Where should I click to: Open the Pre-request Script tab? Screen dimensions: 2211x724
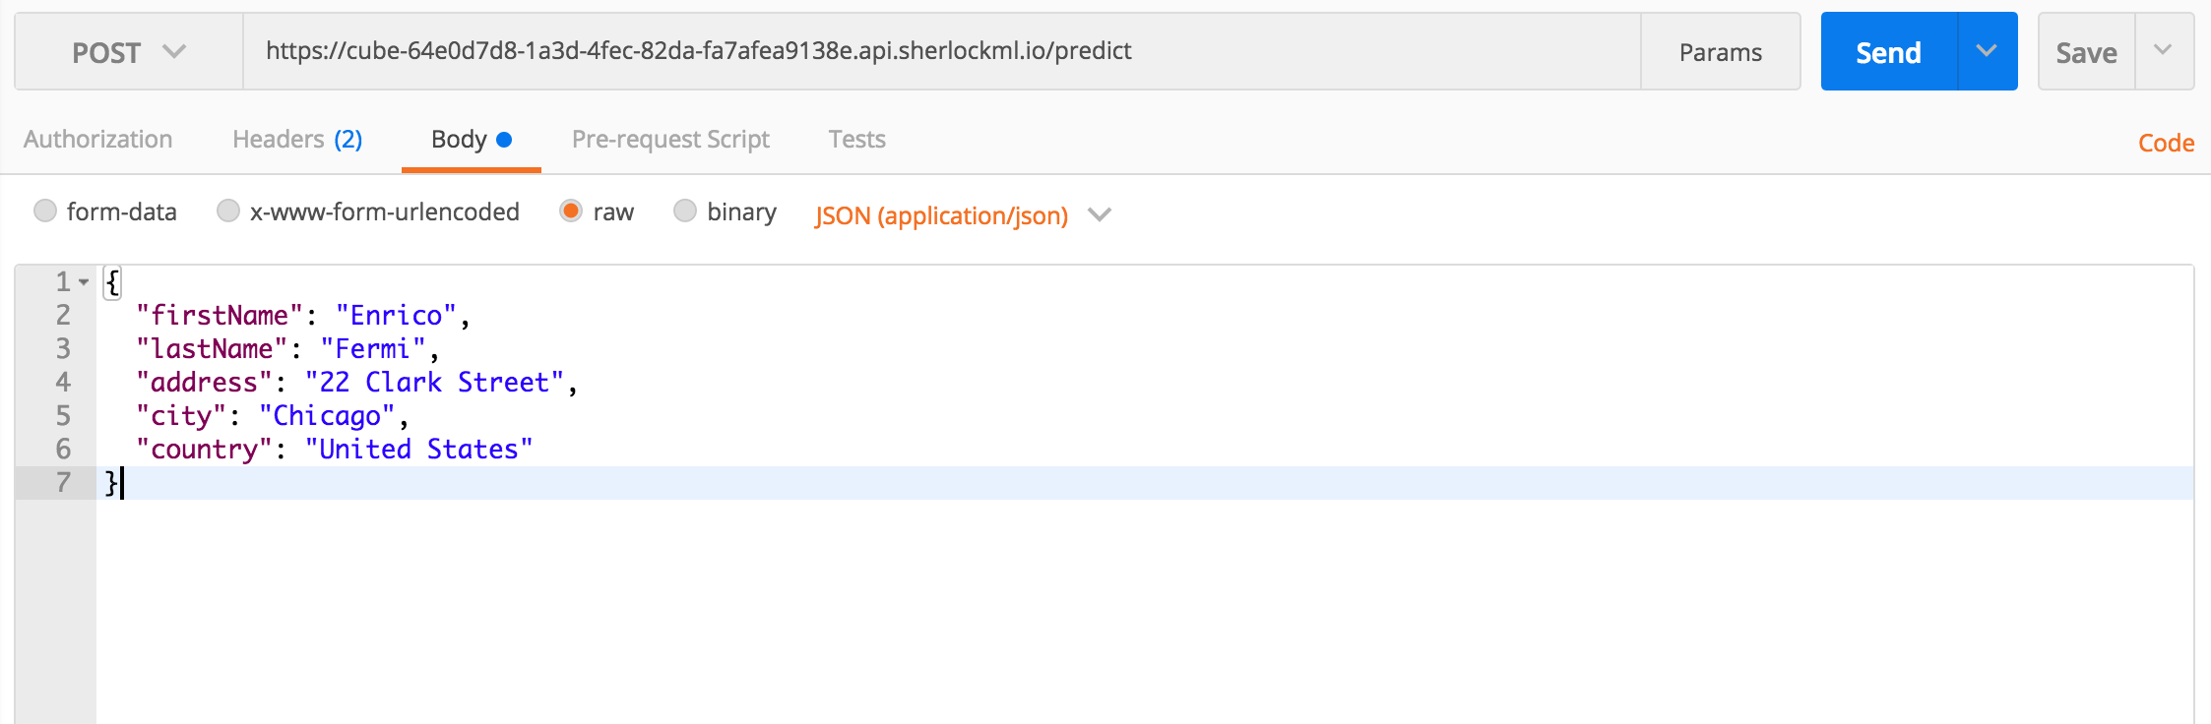[x=670, y=140]
